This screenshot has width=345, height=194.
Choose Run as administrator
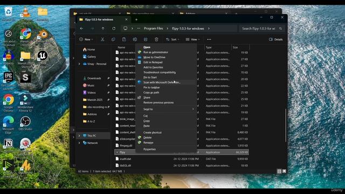166,52
